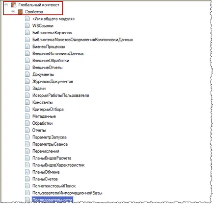Collapse the Глобальный контекст node
The width and height of the screenshot is (213, 204).
tap(6, 5)
